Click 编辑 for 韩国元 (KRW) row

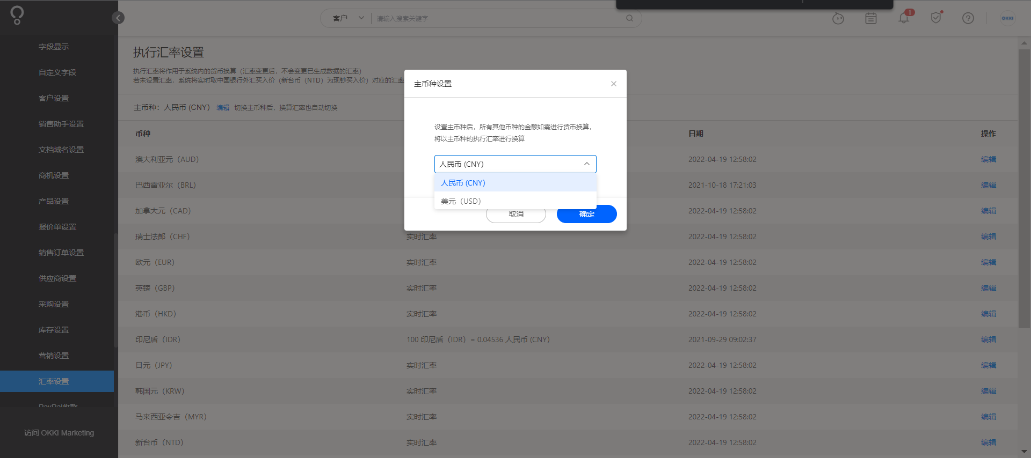[989, 391]
